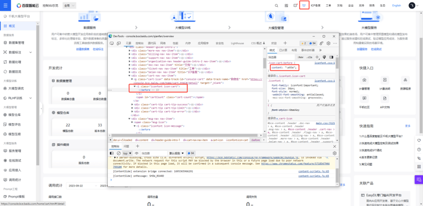Open the message notification icon in header
Screen dimensions: 423x206
tap(295, 5)
